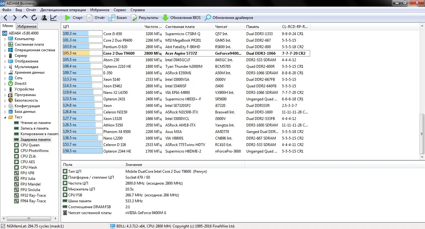Open the graph chart toolbar icon
The height and width of the screenshot is (229, 425).
click(x=54, y=18)
